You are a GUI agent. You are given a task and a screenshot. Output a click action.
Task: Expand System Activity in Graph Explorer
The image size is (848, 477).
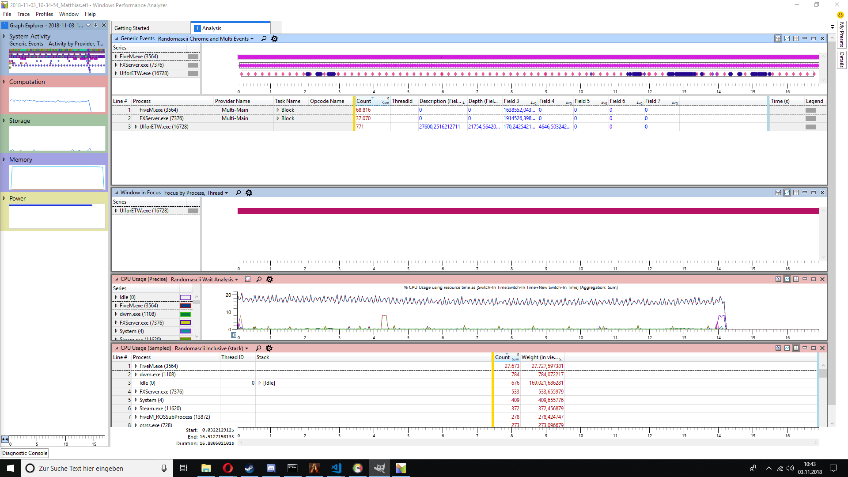point(4,36)
